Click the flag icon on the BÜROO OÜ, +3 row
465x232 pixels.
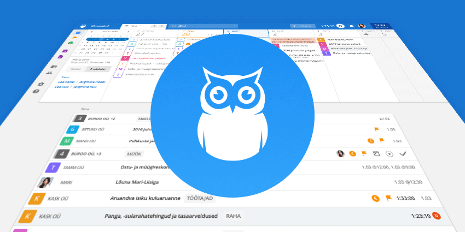click(x=364, y=153)
